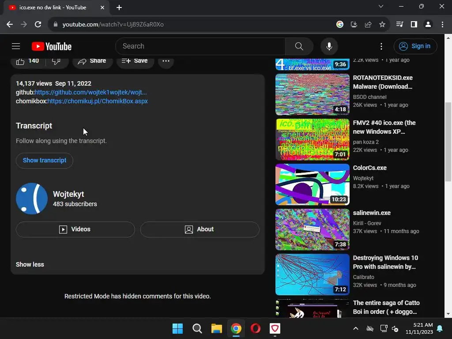Open more actions ellipsis under video
The width and height of the screenshot is (452, 339).
coord(166,61)
